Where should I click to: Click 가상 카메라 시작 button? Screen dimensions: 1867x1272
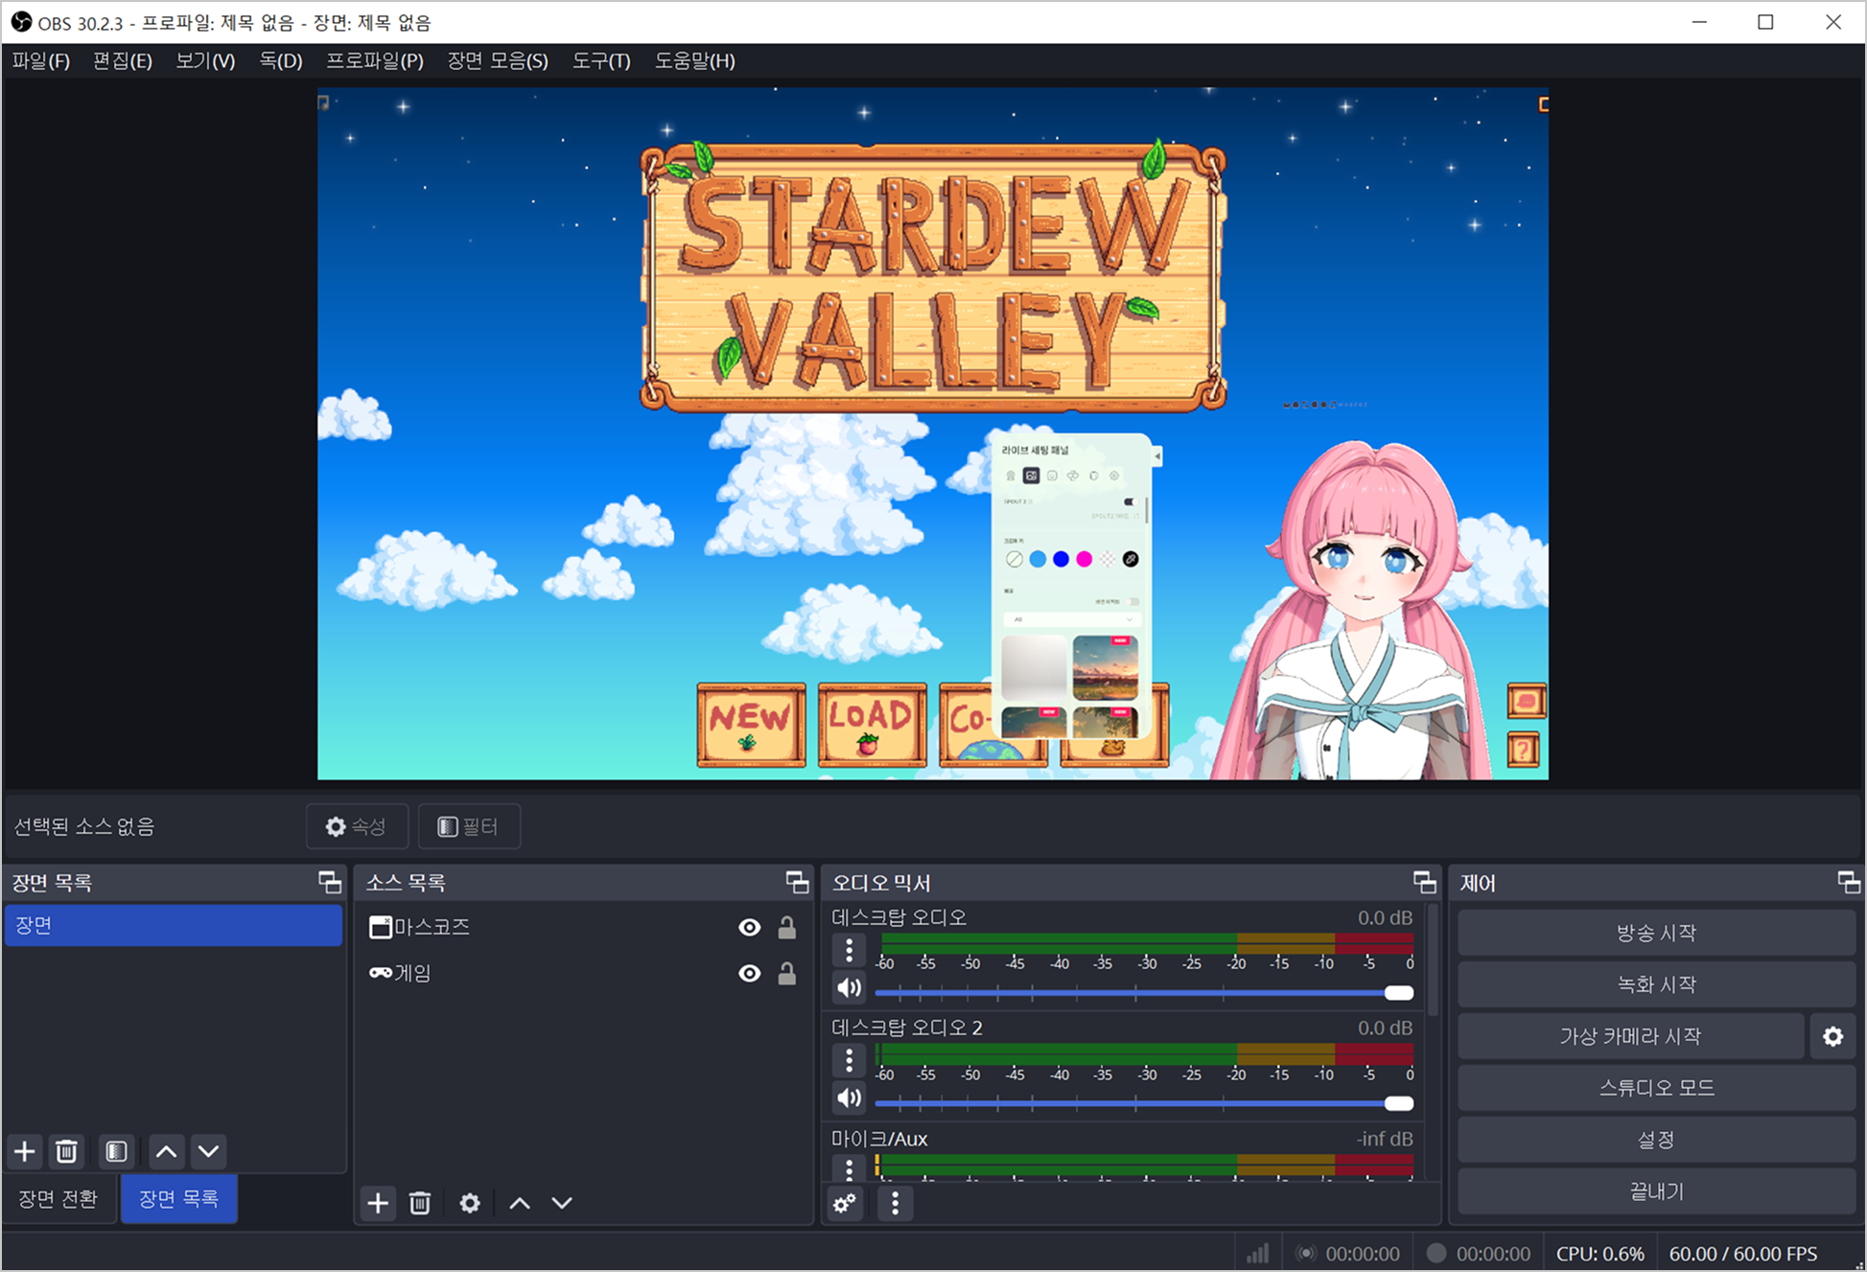(x=1630, y=1036)
